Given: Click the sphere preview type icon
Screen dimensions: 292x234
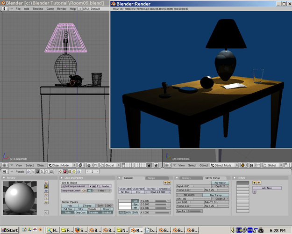Looking at the screenshot, I should point(46,187).
